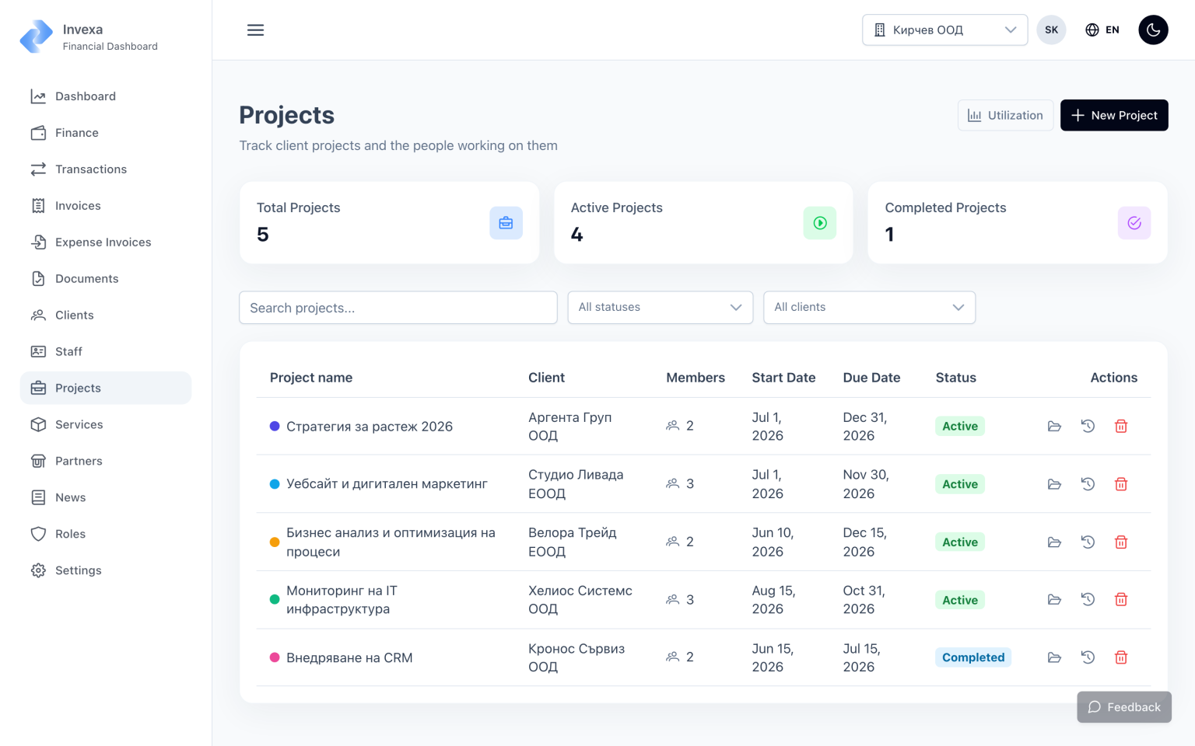View history of Внедряване на CRM
The height and width of the screenshot is (746, 1195).
point(1088,657)
